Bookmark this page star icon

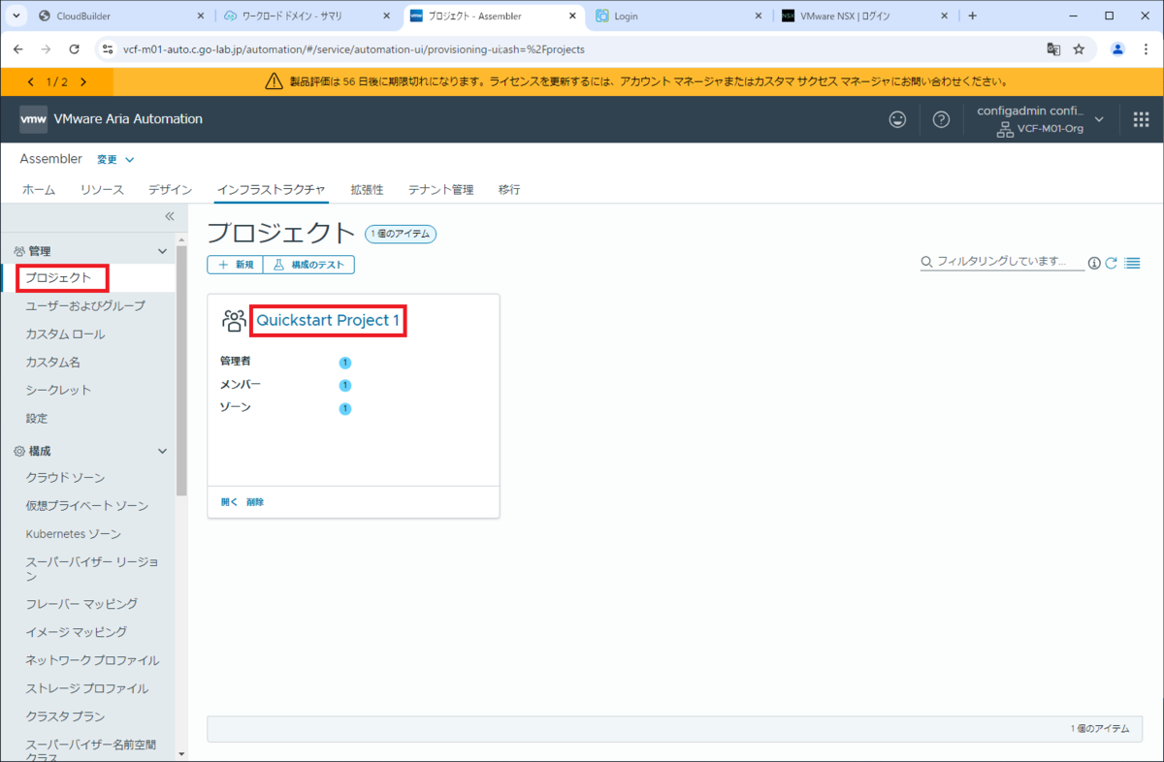1079,48
